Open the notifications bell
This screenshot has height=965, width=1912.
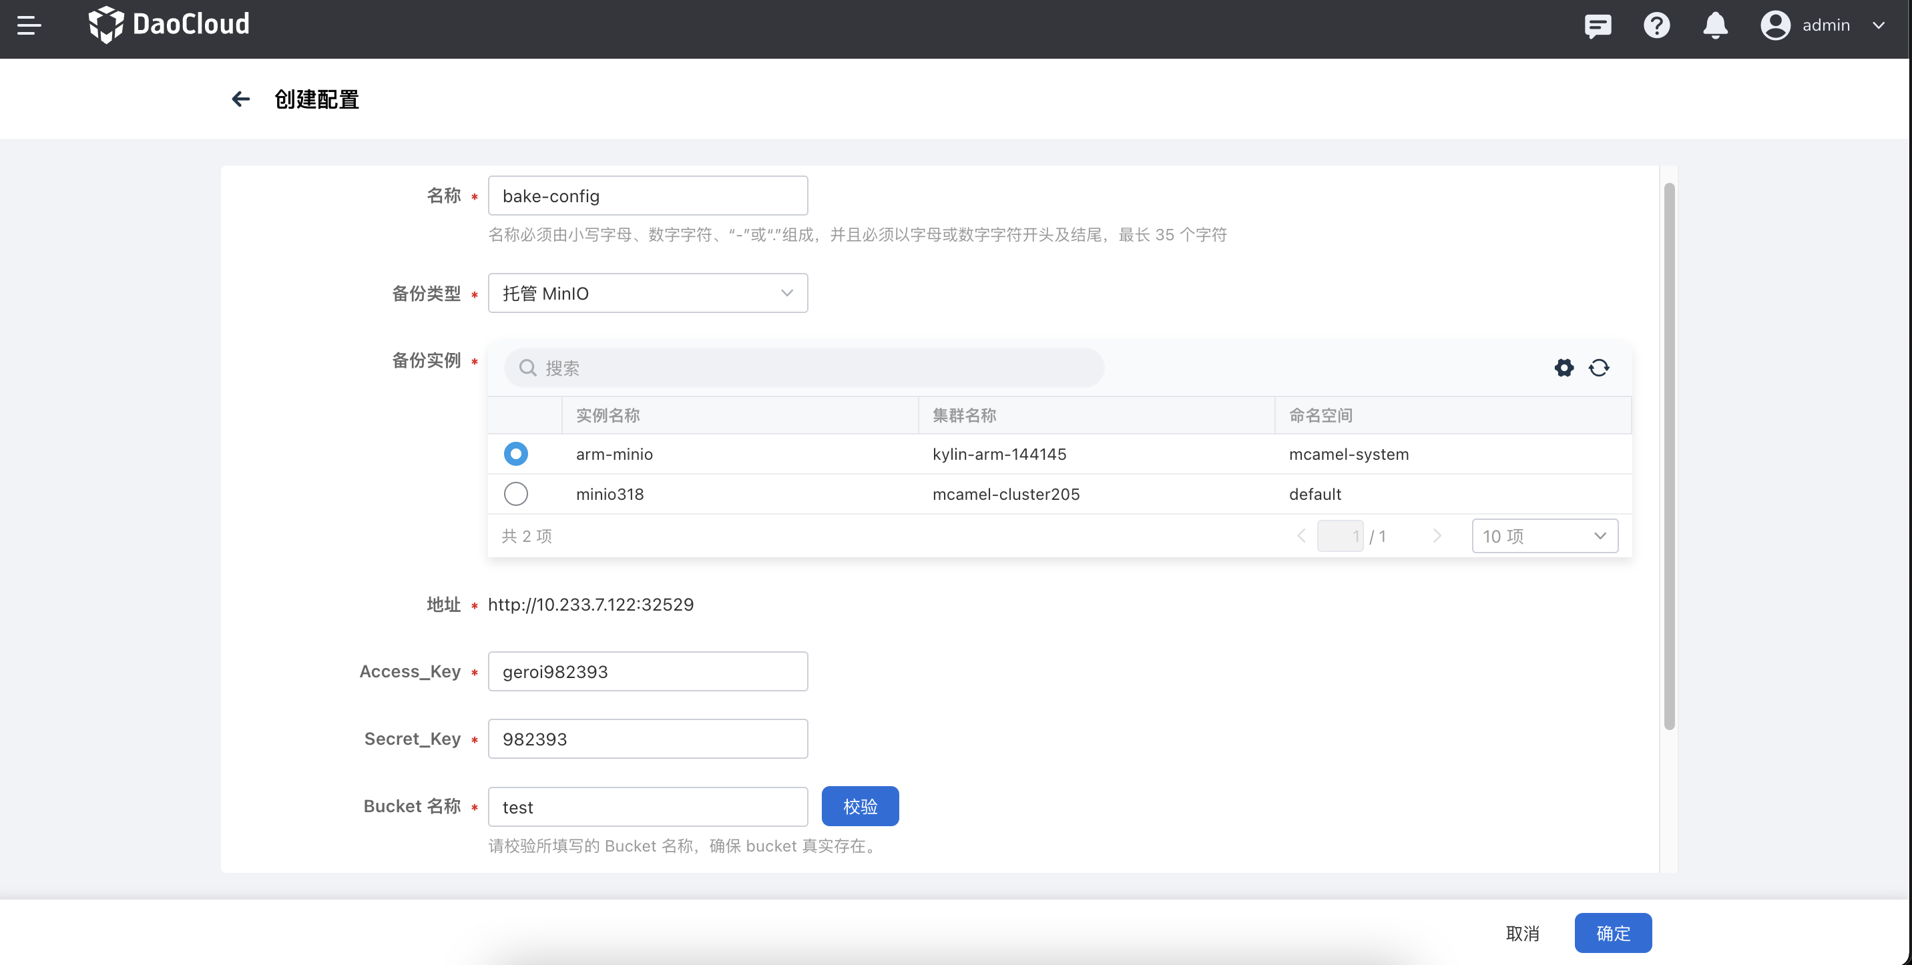click(x=1714, y=25)
